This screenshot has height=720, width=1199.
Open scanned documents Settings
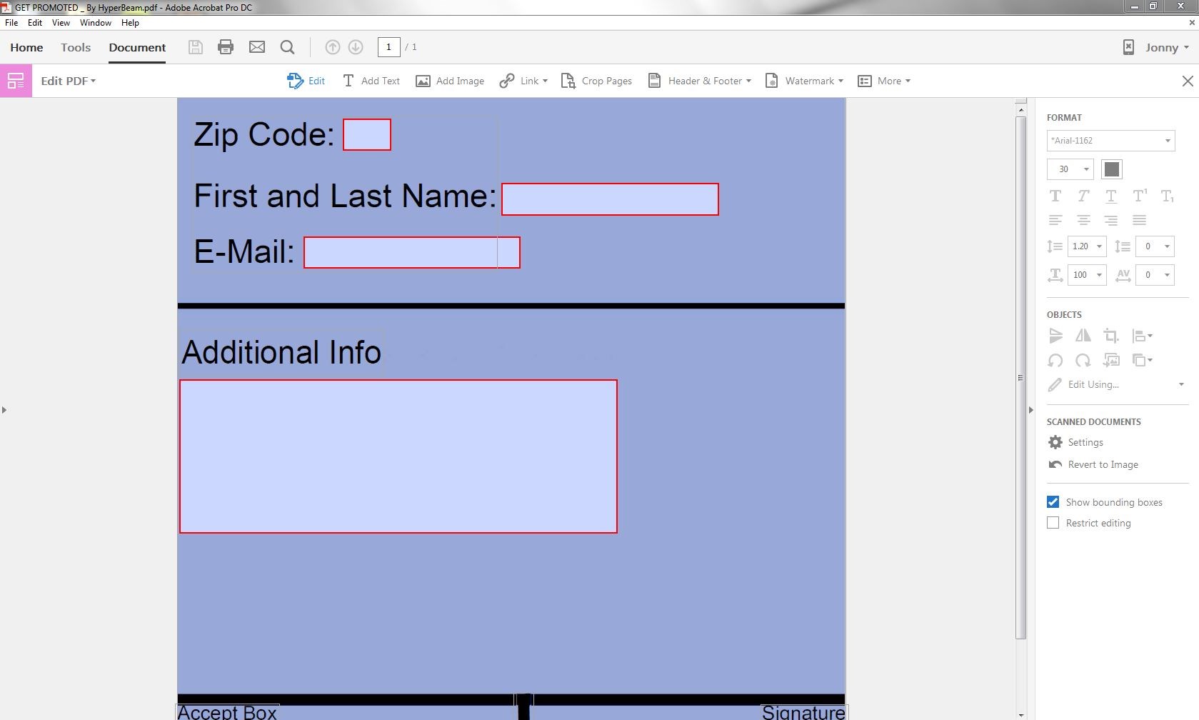click(x=1086, y=442)
